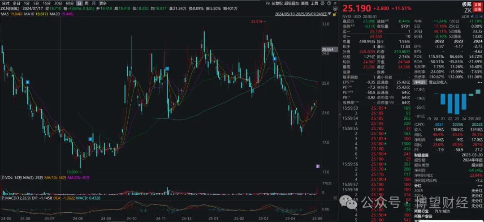This screenshot has height=222, width=484.
Task: Select the 营业总收入 revenue chart tab
Action: click(x=438, y=82)
